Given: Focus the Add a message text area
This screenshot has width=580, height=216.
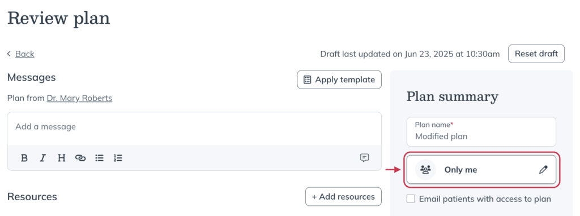Looking at the screenshot, I should pyautogui.click(x=194, y=129).
